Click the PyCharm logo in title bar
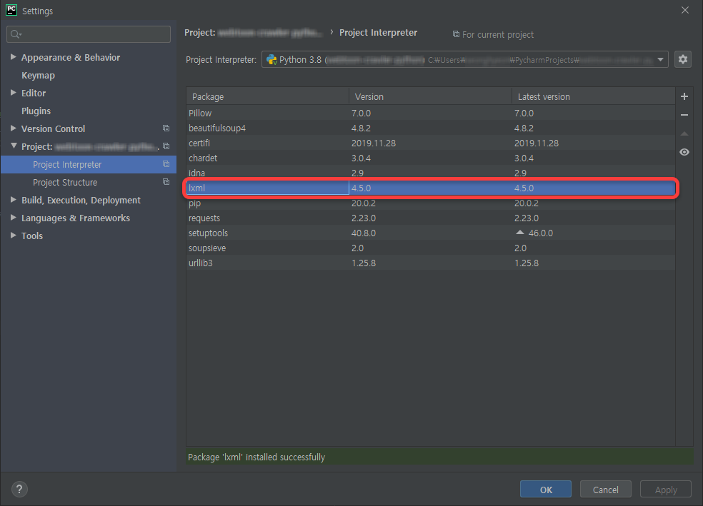Viewport: 703px width, 506px height. point(11,10)
